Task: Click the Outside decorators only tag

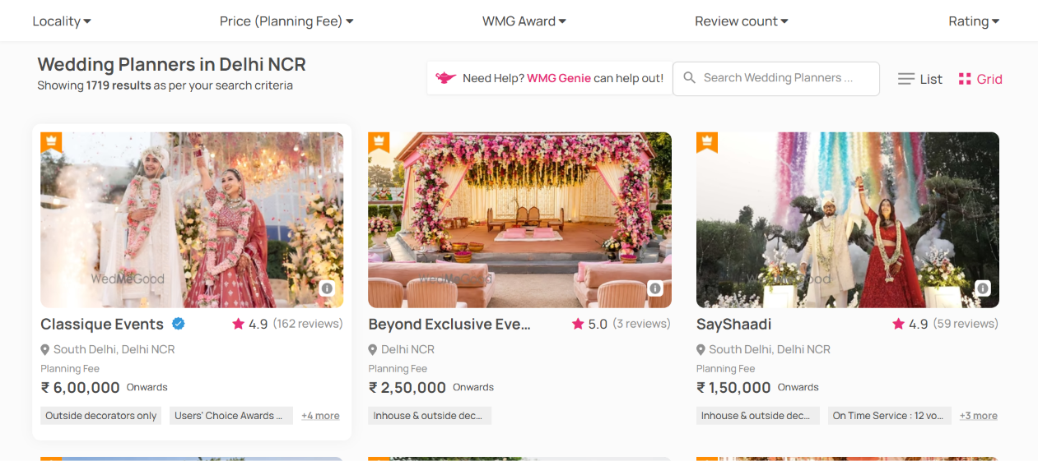Action: tap(101, 416)
